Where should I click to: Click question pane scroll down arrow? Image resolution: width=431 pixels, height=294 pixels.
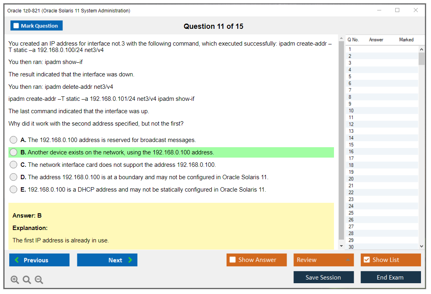341,246
